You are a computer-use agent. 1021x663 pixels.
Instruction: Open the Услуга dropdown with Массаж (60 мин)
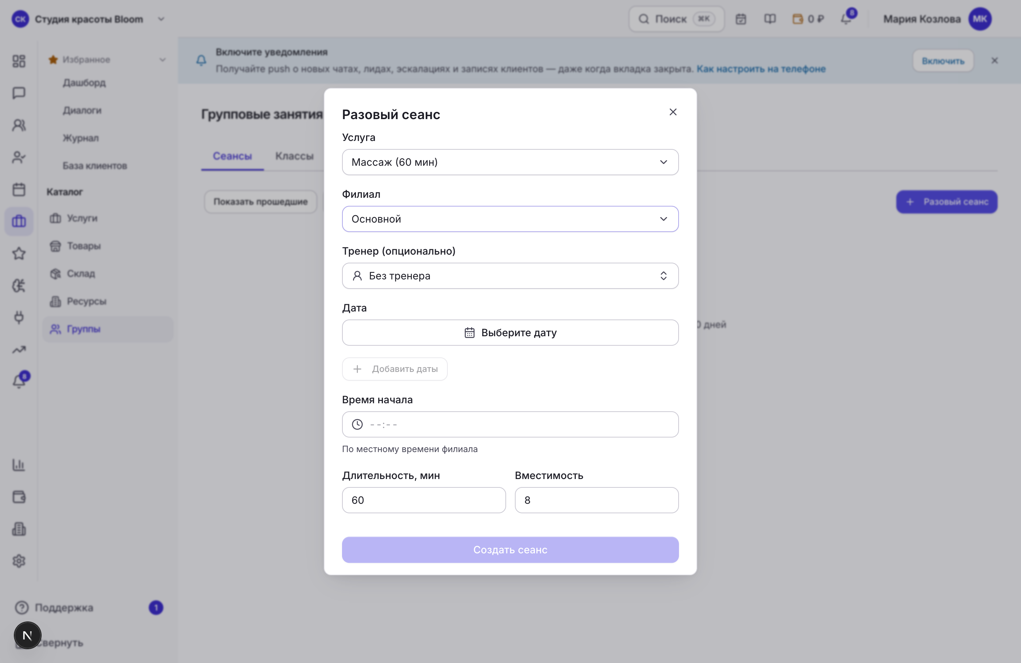510,162
